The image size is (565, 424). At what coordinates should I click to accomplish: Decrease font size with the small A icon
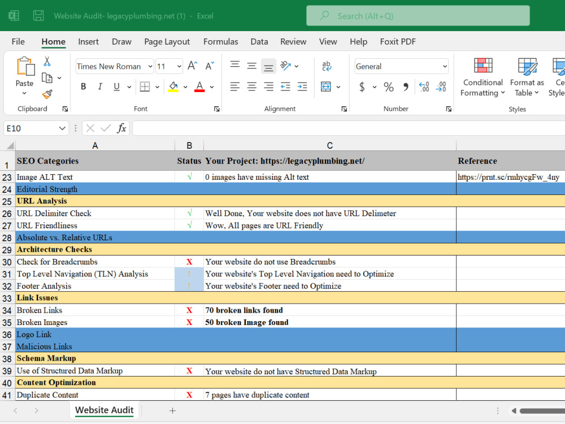pyautogui.click(x=210, y=66)
